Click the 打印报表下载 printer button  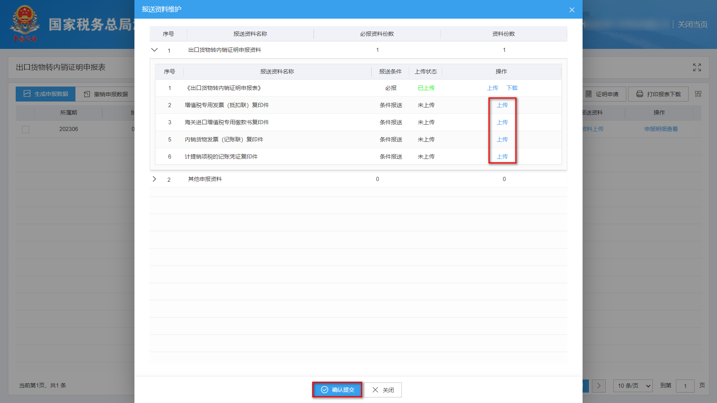pyautogui.click(x=658, y=94)
